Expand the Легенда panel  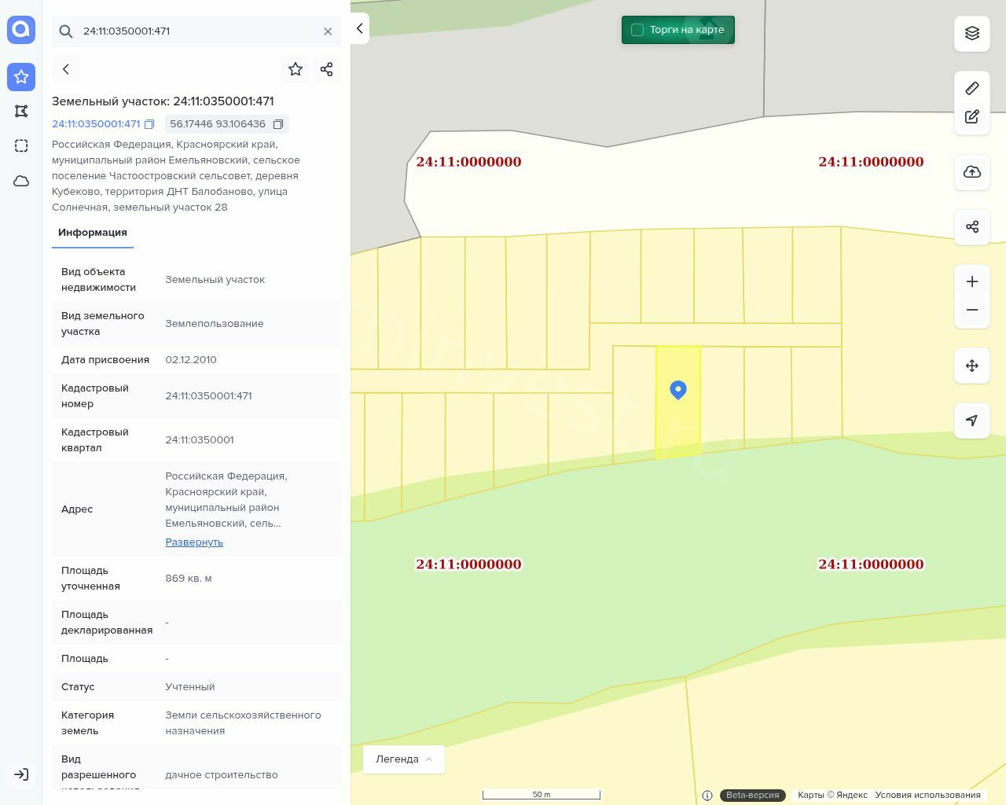(403, 759)
